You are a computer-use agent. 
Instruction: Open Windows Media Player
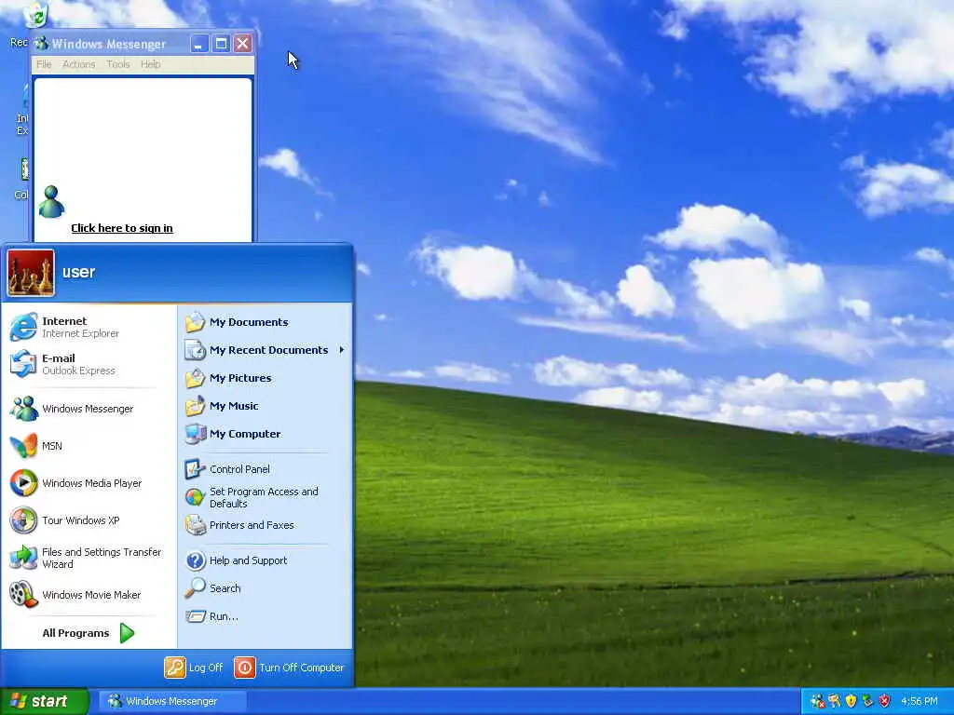(x=89, y=483)
